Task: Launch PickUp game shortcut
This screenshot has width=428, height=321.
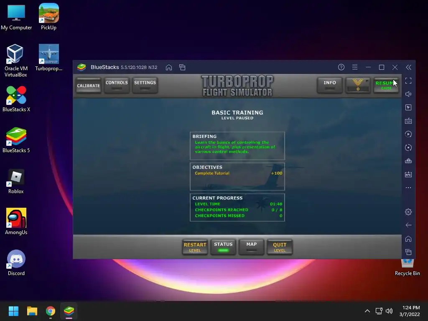Action: pyautogui.click(x=48, y=17)
